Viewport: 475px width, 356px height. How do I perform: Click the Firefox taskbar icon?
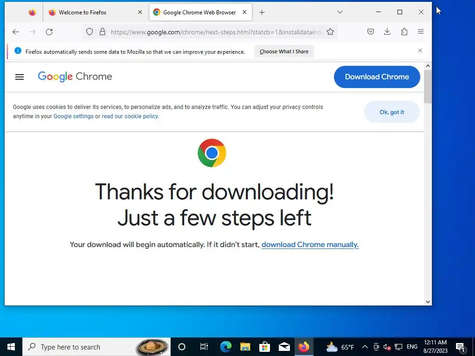[303, 347]
